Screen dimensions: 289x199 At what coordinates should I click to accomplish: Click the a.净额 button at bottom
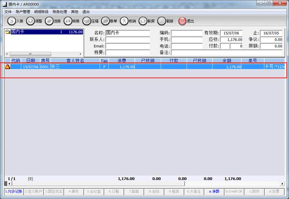click(213, 191)
